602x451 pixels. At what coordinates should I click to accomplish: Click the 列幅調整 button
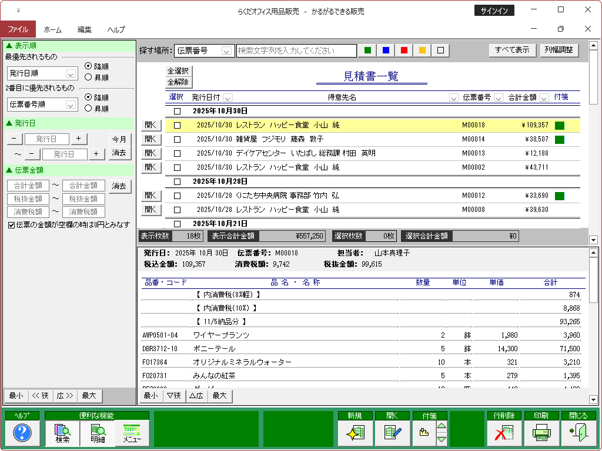coord(558,51)
